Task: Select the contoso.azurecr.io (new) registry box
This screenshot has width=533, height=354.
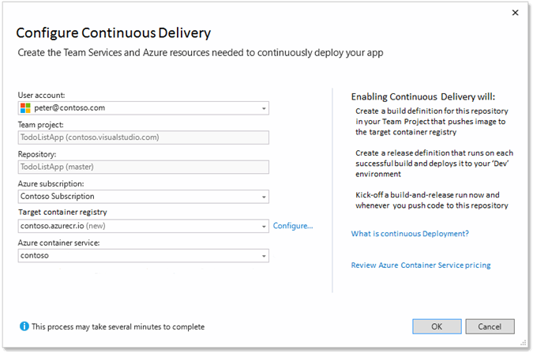Action: (x=144, y=226)
